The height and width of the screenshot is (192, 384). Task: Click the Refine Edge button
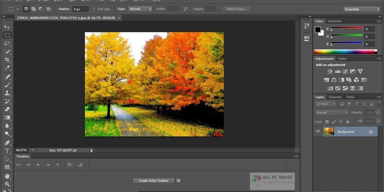click(236, 9)
